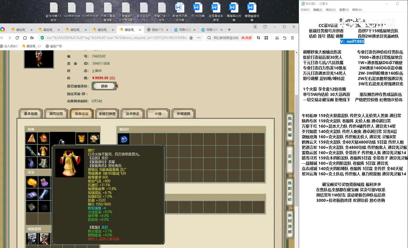Select WPS document 新老孩子养成攻略
408x248 pixels.
pos(180,12)
